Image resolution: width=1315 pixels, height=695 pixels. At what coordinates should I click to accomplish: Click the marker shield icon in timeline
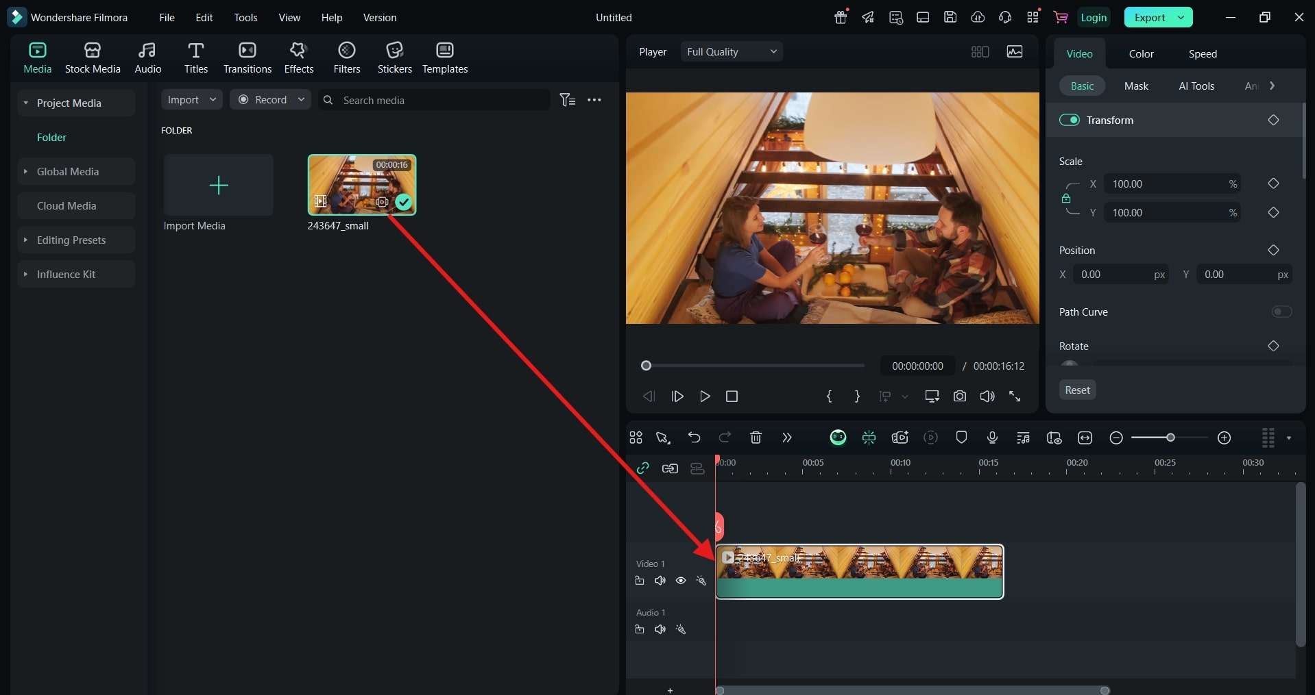tap(961, 438)
